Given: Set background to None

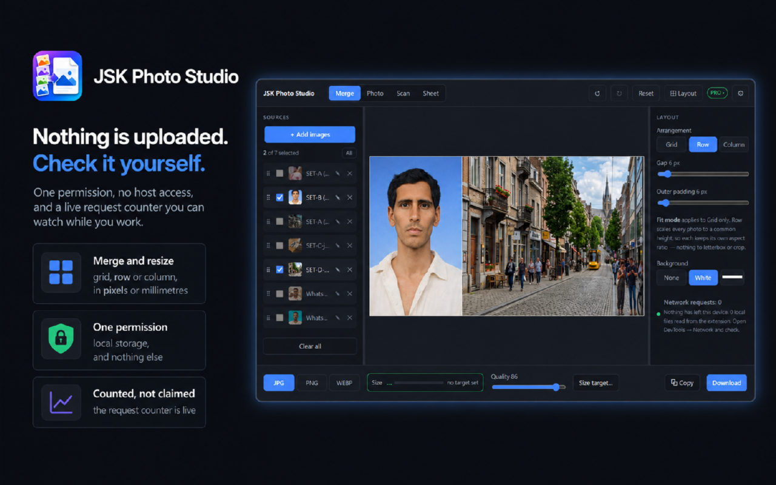Looking at the screenshot, I should 672,278.
